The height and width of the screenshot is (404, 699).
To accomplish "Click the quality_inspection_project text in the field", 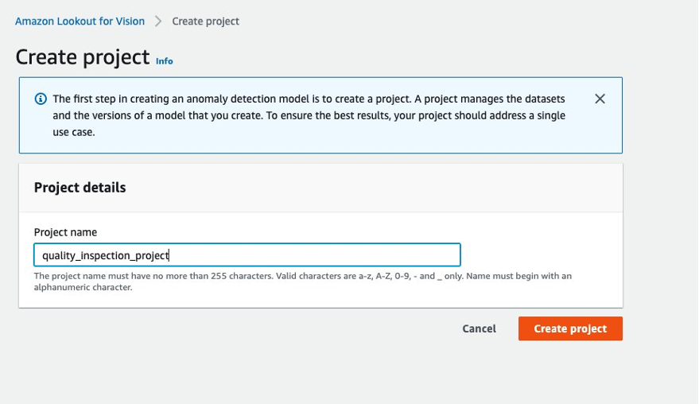I will point(105,255).
